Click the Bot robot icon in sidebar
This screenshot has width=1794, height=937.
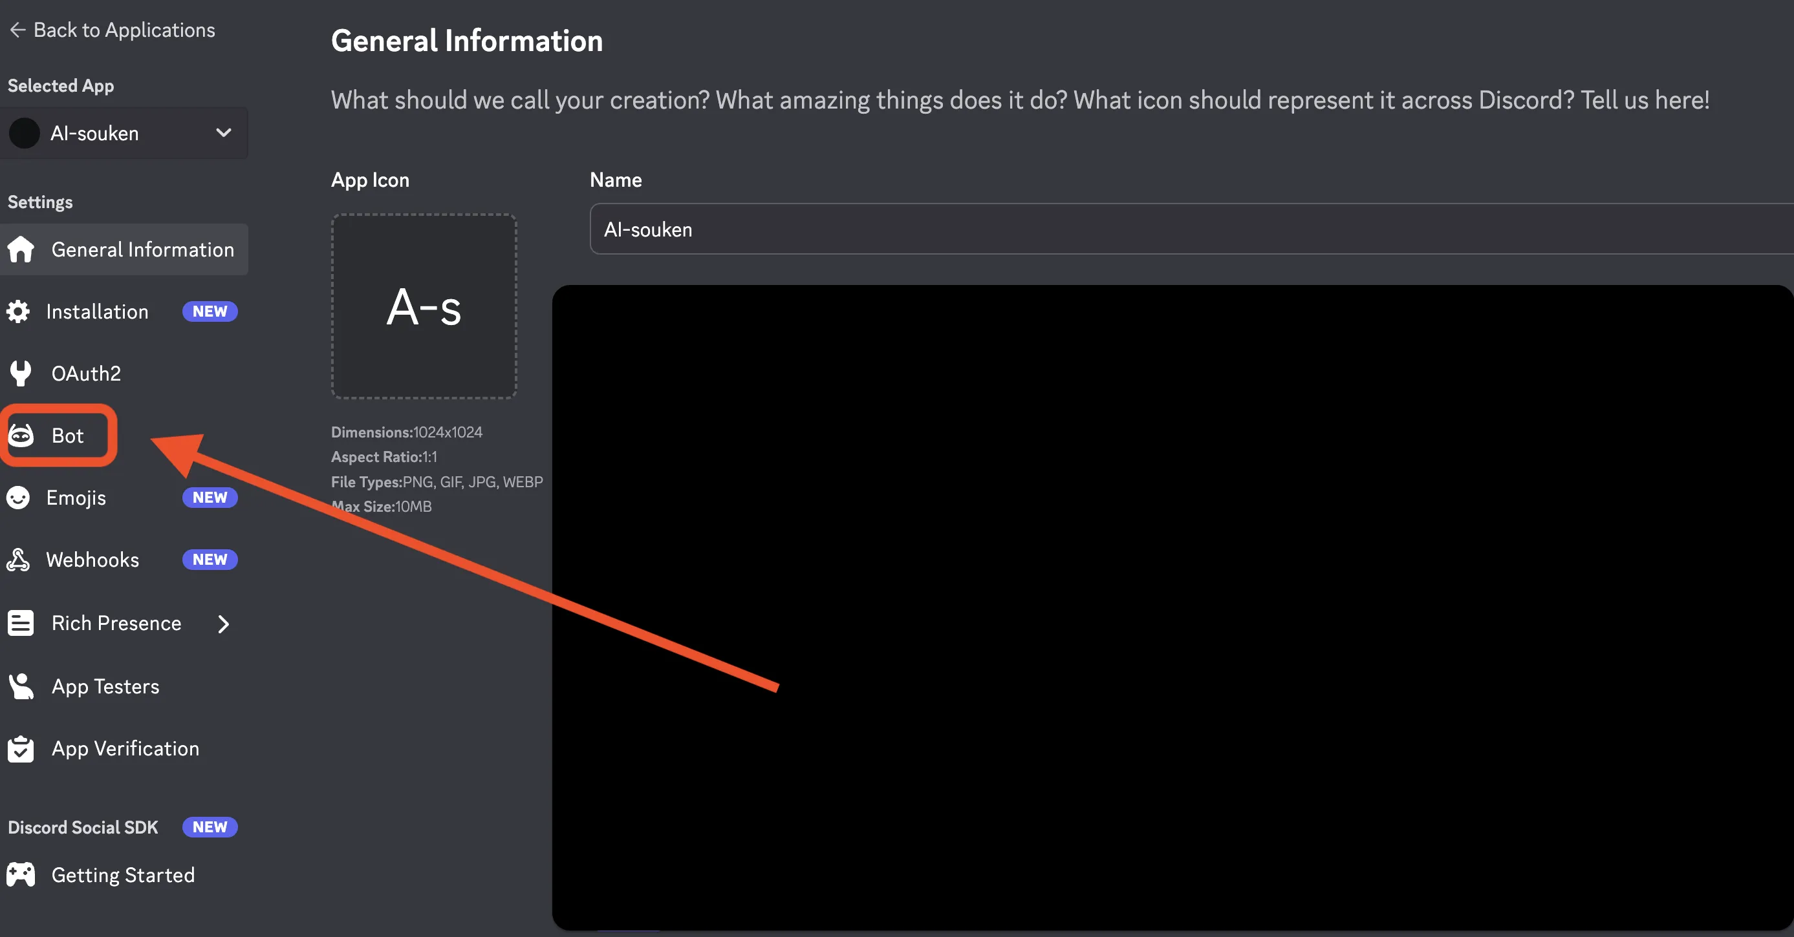pyautogui.click(x=21, y=436)
